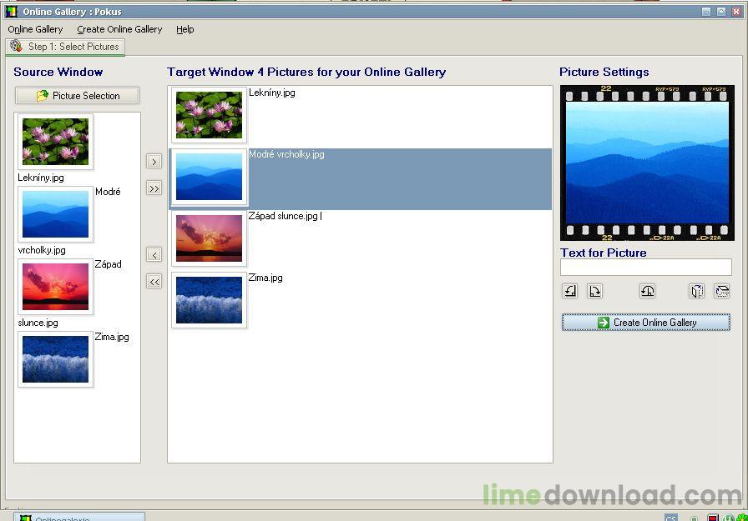Click the 'Zima.jpg' caption in Source Window

[112, 337]
